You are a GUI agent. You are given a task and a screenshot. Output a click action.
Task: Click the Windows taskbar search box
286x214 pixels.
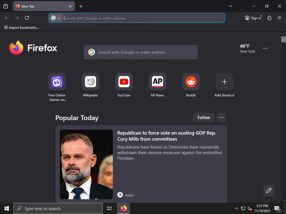click(x=58, y=208)
